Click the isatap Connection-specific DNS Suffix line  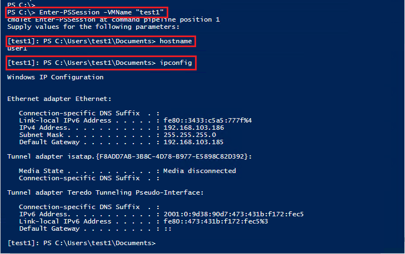[89, 178]
